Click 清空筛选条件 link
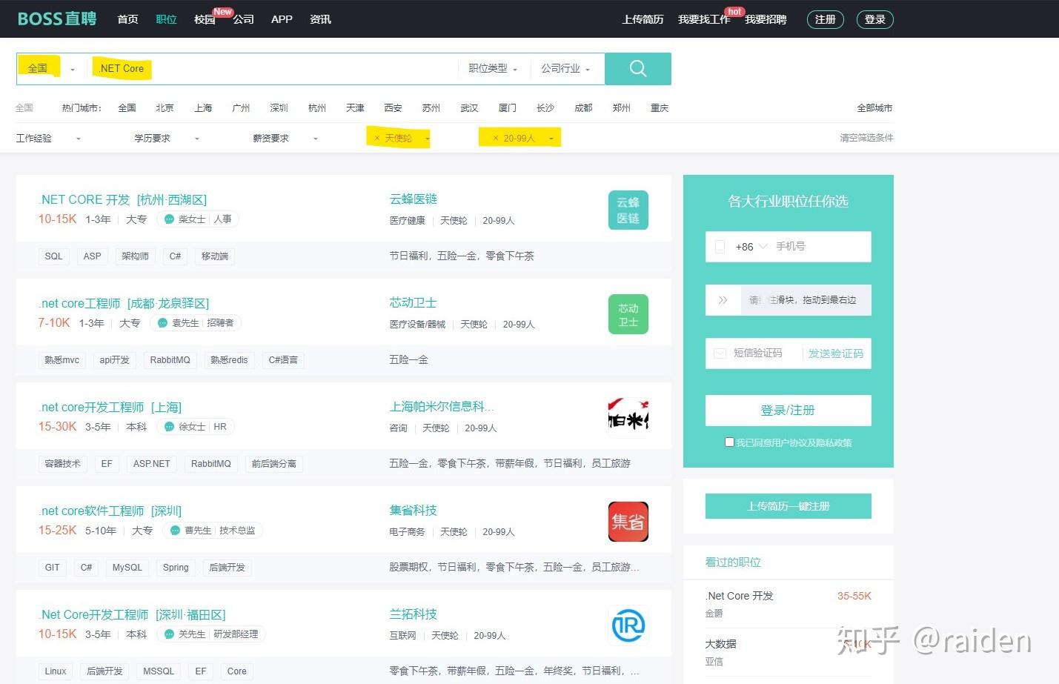This screenshot has width=1059, height=684. point(866,138)
